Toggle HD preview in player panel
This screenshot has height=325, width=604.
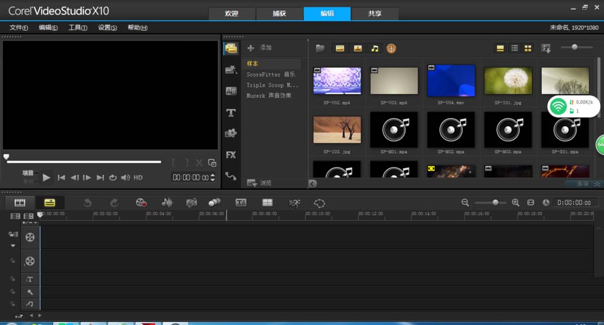138,178
